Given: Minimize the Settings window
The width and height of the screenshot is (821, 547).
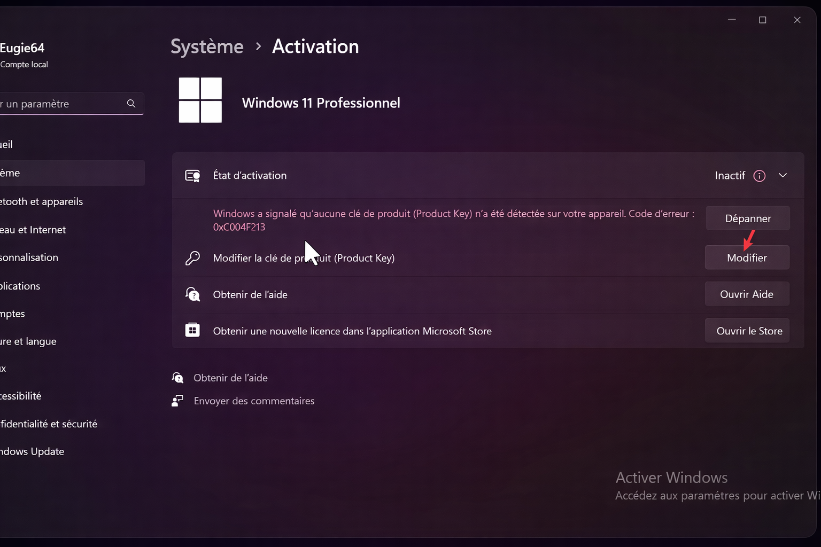Looking at the screenshot, I should tap(732, 20).
